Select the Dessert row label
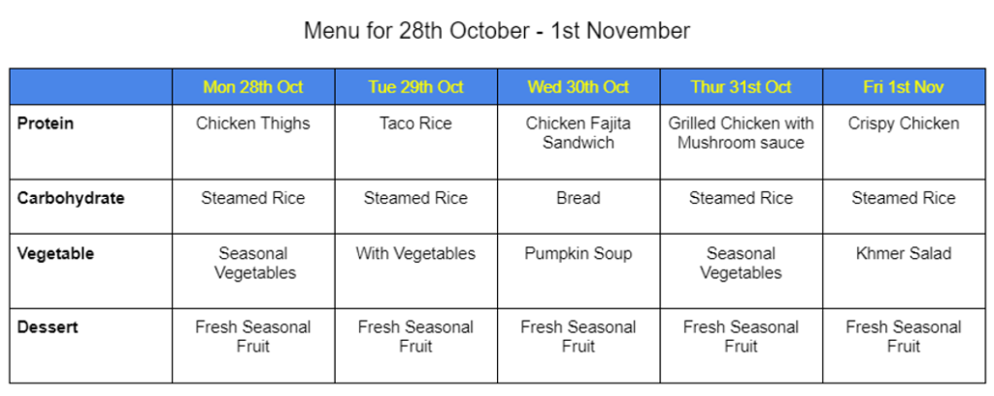This screenshot has height=396, width=994. pos(47,327)
